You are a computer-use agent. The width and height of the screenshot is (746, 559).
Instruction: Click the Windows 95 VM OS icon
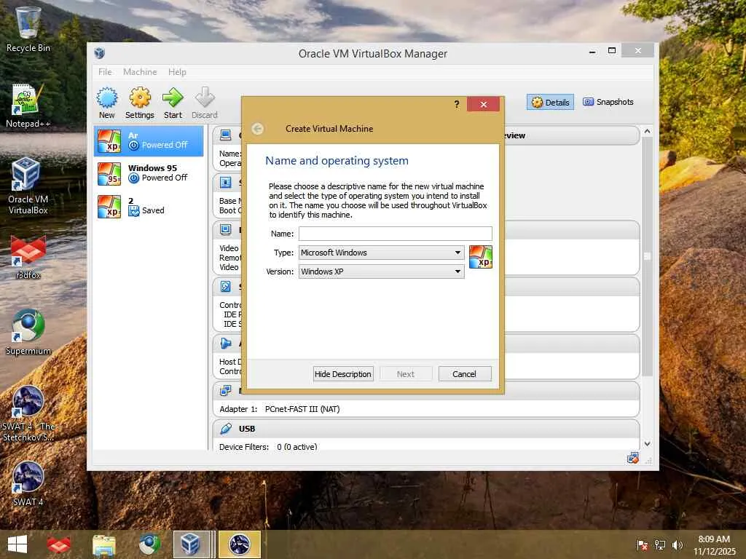[109, 173]
